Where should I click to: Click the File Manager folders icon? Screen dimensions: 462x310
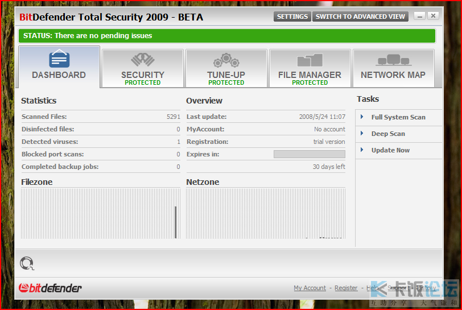pyautogui.click(x=310, y=60)
